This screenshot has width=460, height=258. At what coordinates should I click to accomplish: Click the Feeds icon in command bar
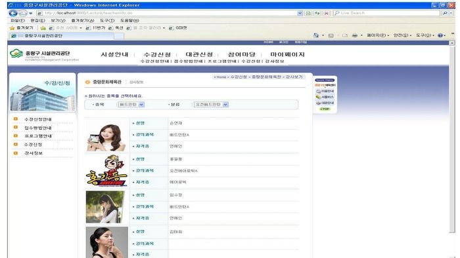tap(331, 35)
